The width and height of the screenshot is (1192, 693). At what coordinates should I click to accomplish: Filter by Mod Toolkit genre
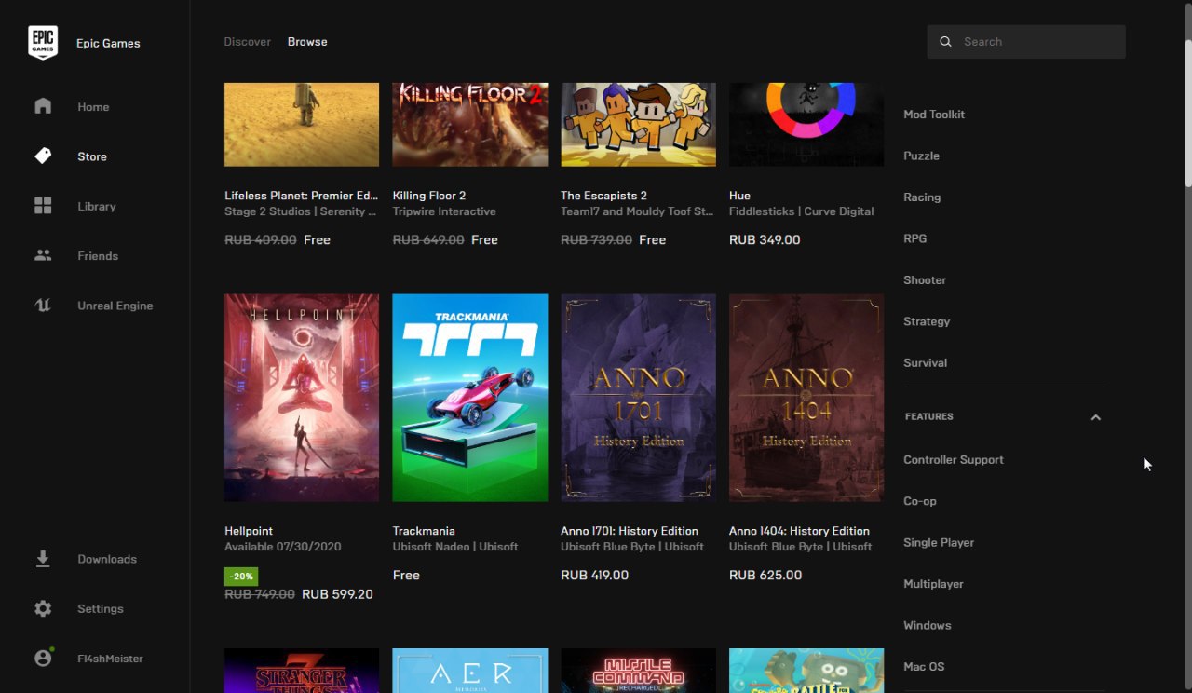934,115
